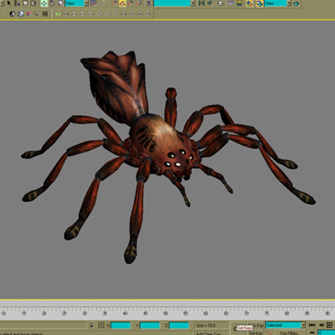
Task: Toggle the highlighted Angle Snap button
Action: click(x=123, y=3)
